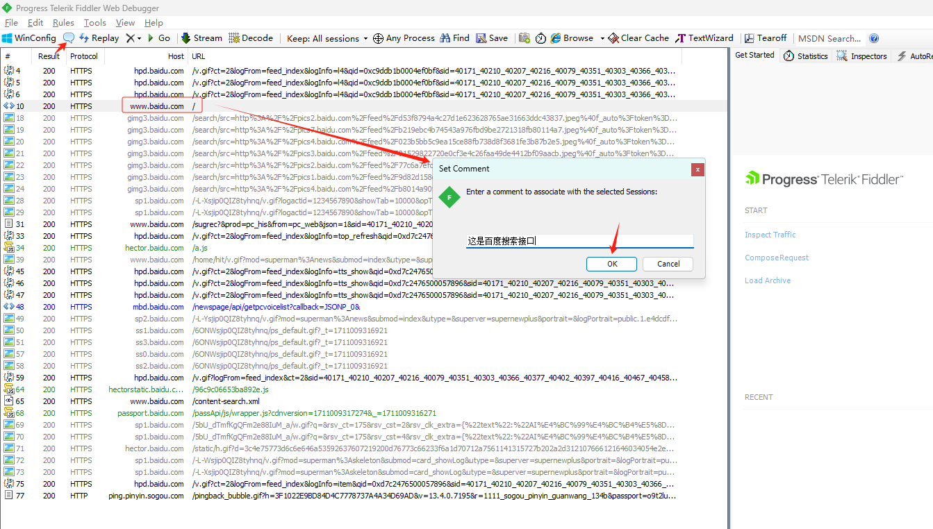Screen dimensions: 933x529
Task: Open the Keep: All sessions dropdown
Action: point(327,38)
